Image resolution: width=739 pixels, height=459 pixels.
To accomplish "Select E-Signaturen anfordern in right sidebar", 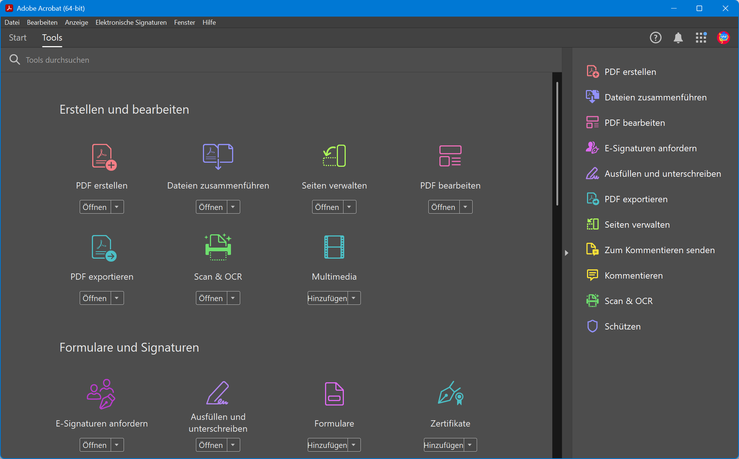I will click(642, 148).
